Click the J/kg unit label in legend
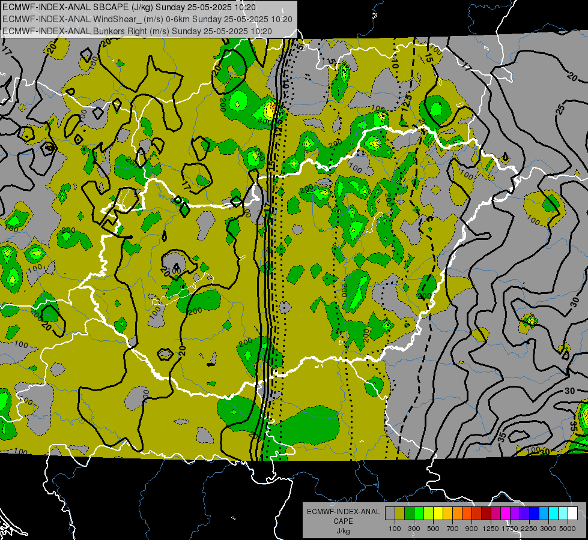 pyautogui.click(x=343, y=530)
